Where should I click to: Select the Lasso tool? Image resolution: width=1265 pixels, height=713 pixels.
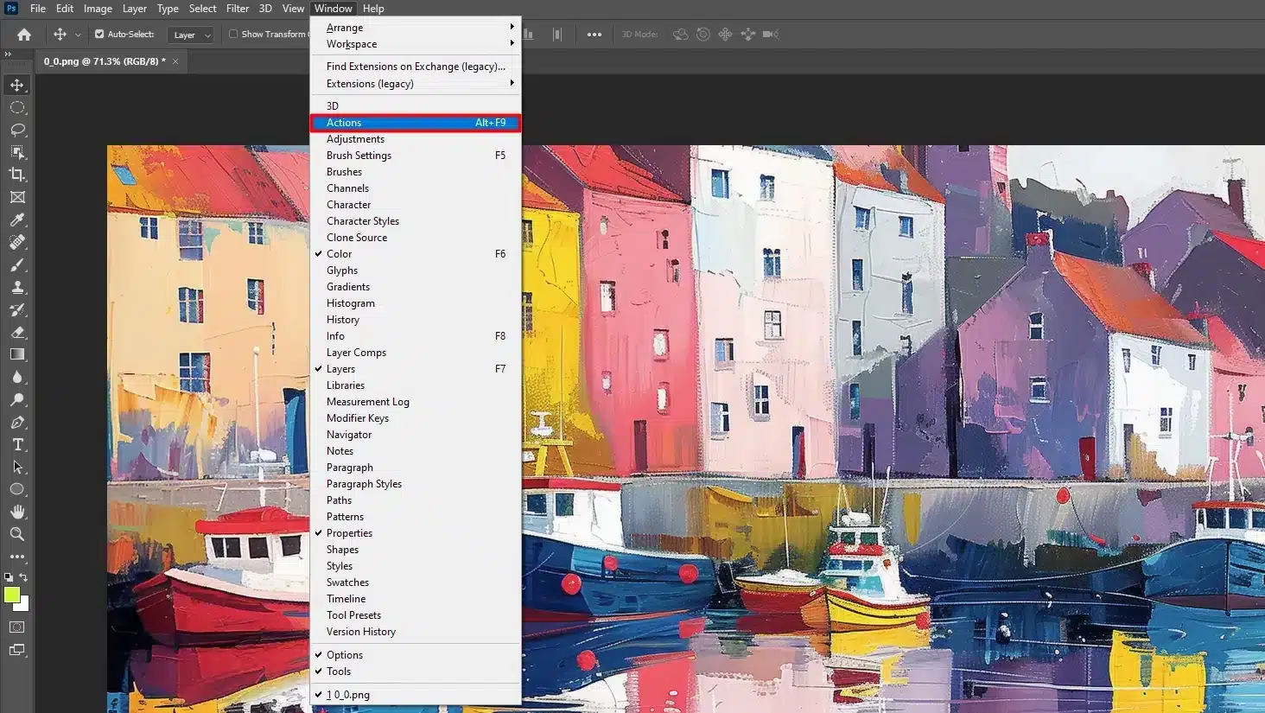click(x=17, y=130)
